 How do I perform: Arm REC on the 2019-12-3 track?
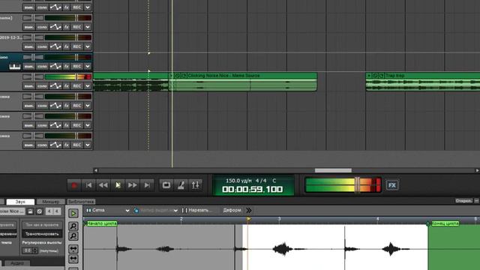(x=76, y=46)
